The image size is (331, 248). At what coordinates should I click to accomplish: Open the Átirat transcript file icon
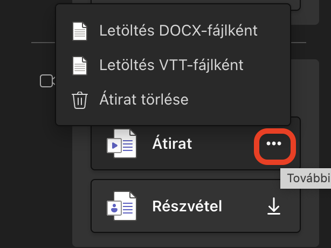122,143
